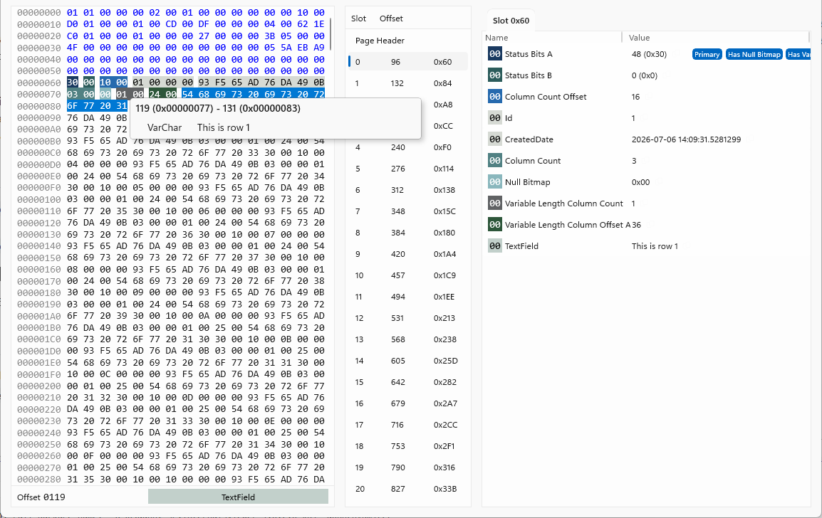Select the Page Header entry
This screenshot has height=518, width=822.
[x=408, y=41]
